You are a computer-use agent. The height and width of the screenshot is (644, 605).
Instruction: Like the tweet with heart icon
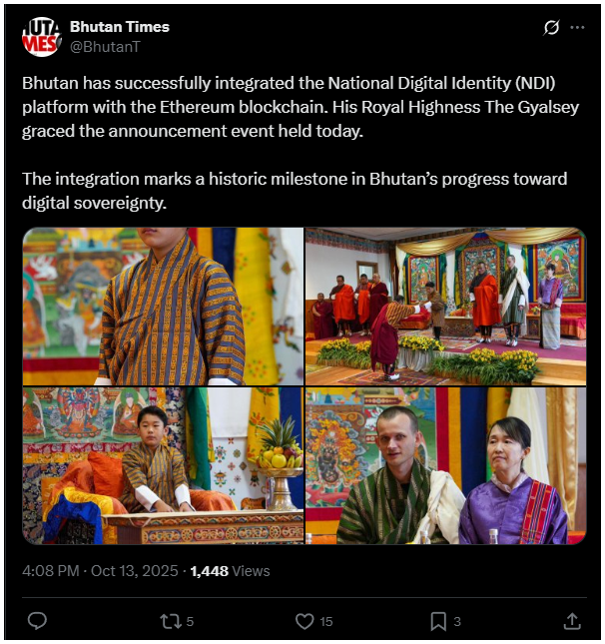(305, 621)
